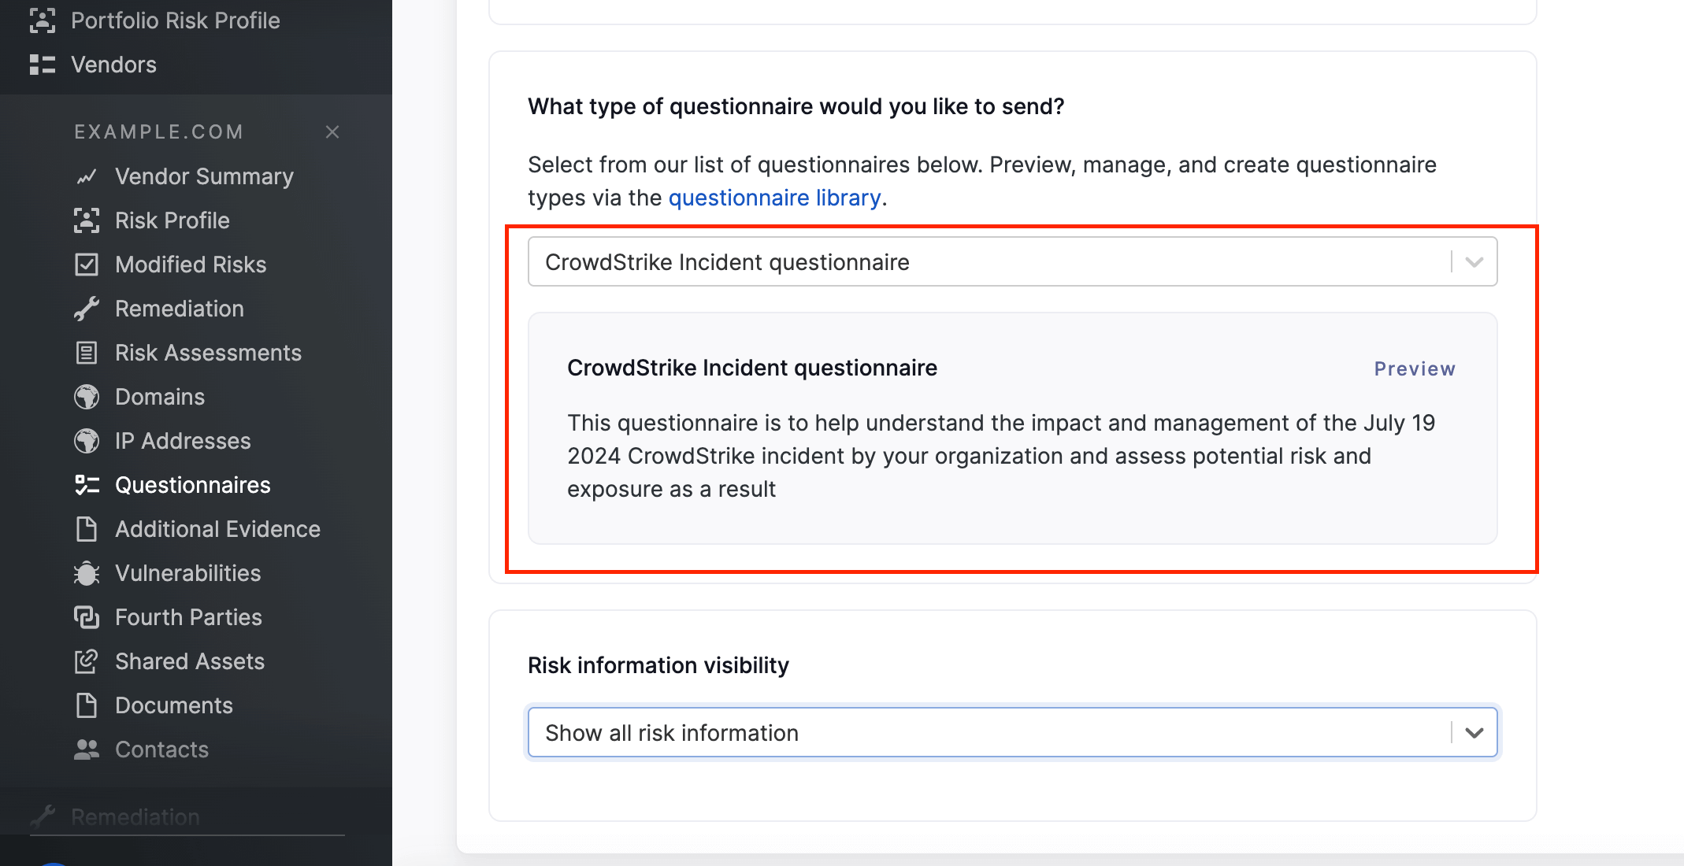Open Fourth Parties page
This screenshot has width=1684, height=866.
(189, 617)
